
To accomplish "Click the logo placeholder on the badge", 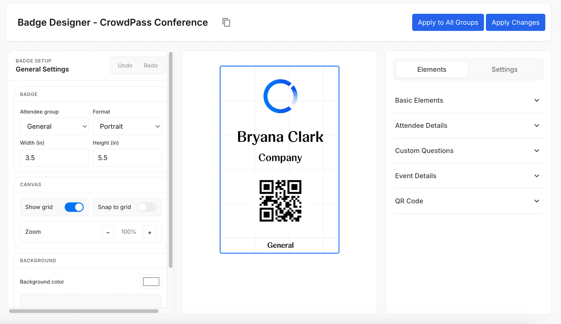I will click(x=280, y=96).
